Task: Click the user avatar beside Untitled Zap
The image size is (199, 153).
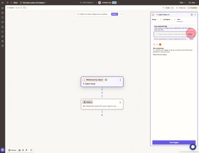Action: coord(99,2)
